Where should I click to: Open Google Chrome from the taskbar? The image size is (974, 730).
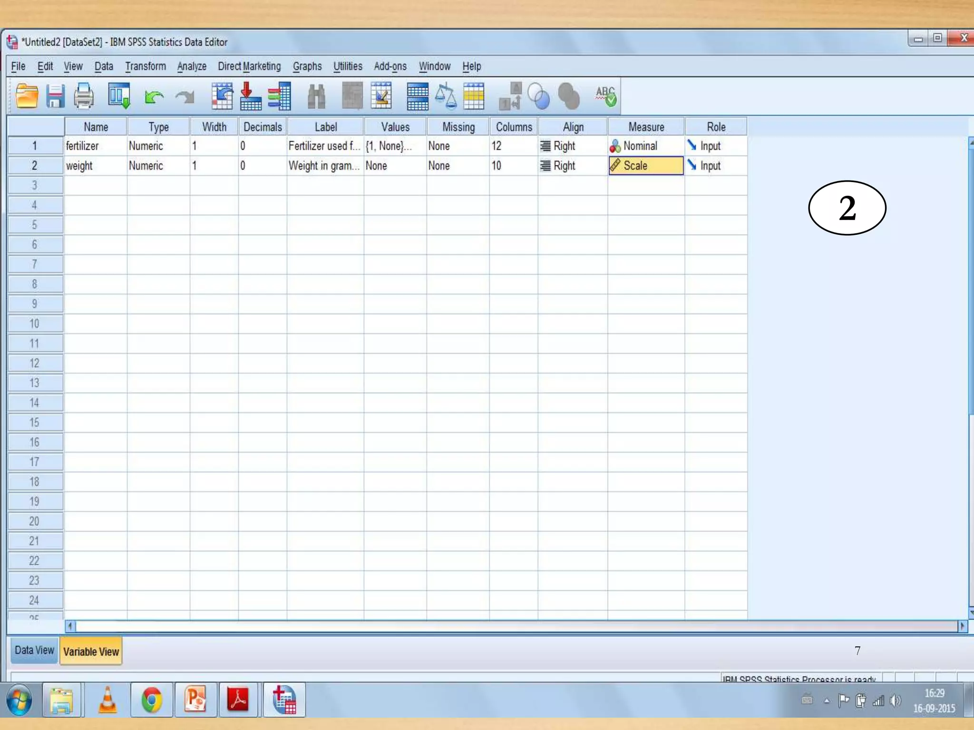[152, 700]
